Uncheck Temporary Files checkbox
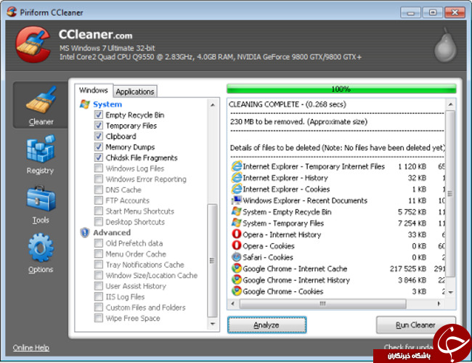The image size is (472, 363). [99, 125]
